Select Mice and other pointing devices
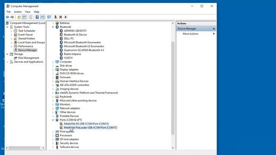 click(78, 100)
